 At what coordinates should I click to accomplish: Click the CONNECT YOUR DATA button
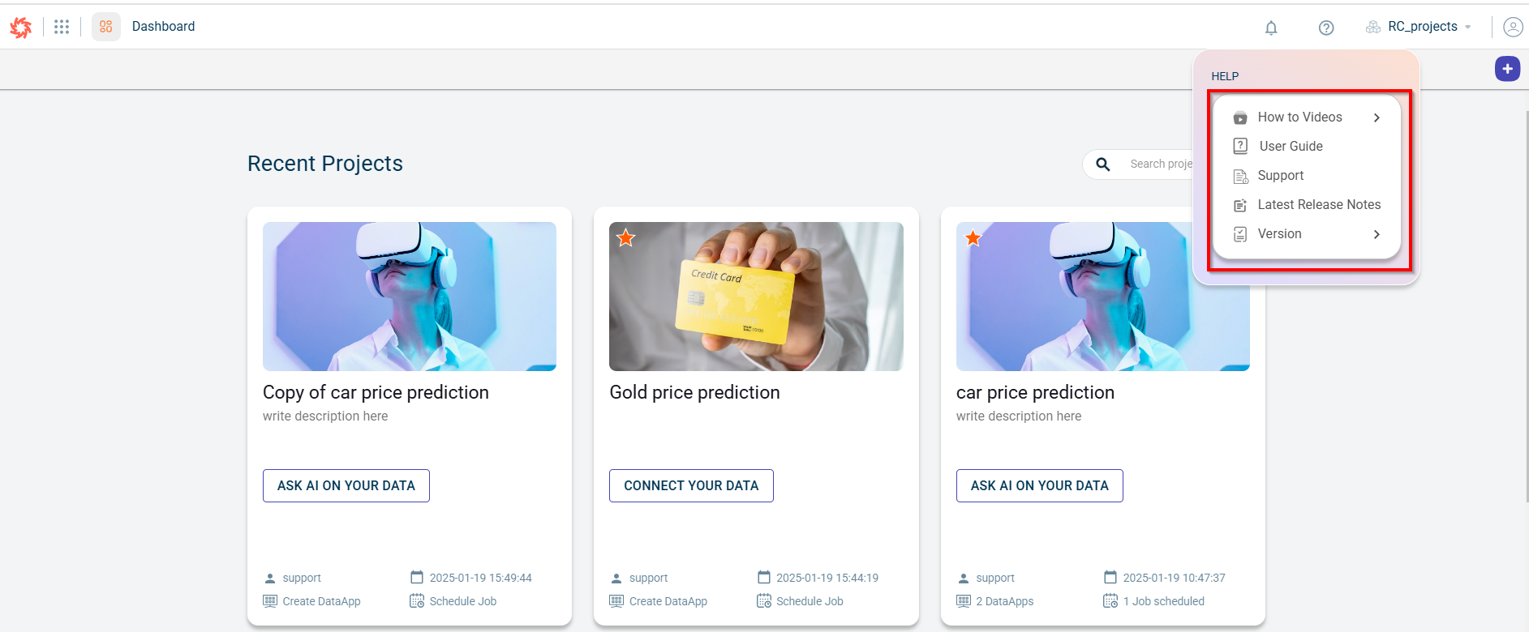(691, 486)
